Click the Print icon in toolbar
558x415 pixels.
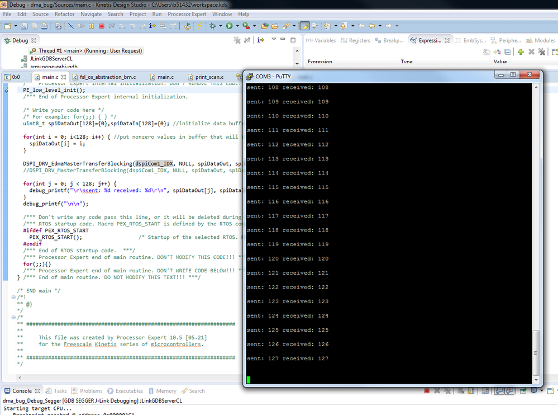[x=44, y=26]
